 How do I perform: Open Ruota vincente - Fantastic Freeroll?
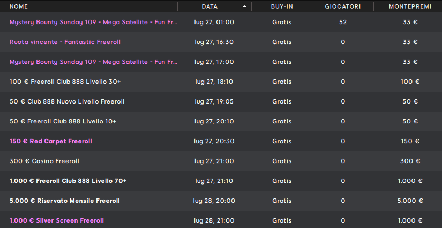coord(65,42)
